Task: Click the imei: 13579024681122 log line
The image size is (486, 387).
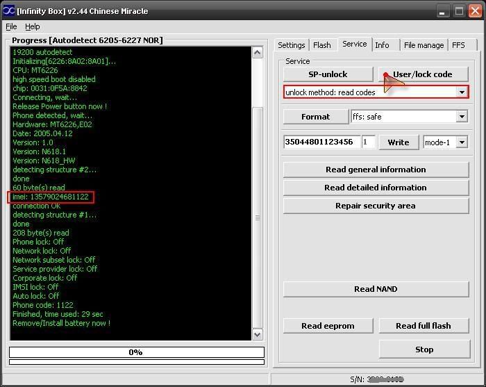Action: coord(51,197)
